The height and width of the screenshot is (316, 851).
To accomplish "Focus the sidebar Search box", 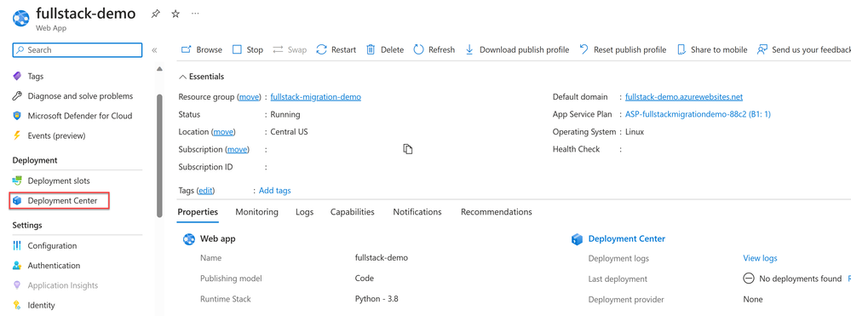I will [x=78, y=50].
